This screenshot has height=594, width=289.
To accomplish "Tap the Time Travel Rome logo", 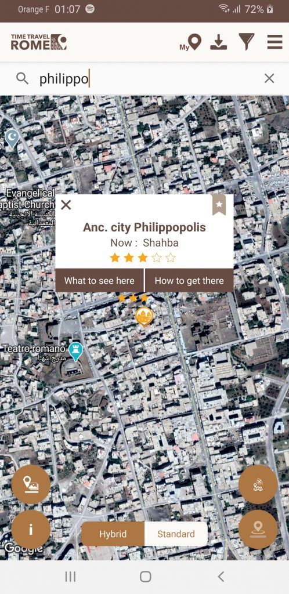I will coord(39,42).
